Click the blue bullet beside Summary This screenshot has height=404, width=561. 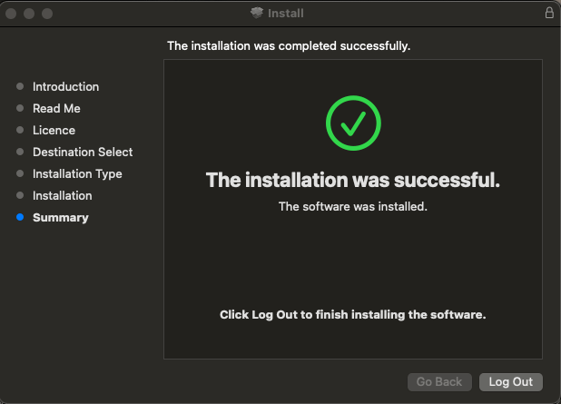[20, 218]
